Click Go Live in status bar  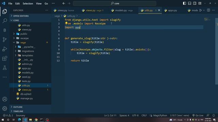pos(198,115)
